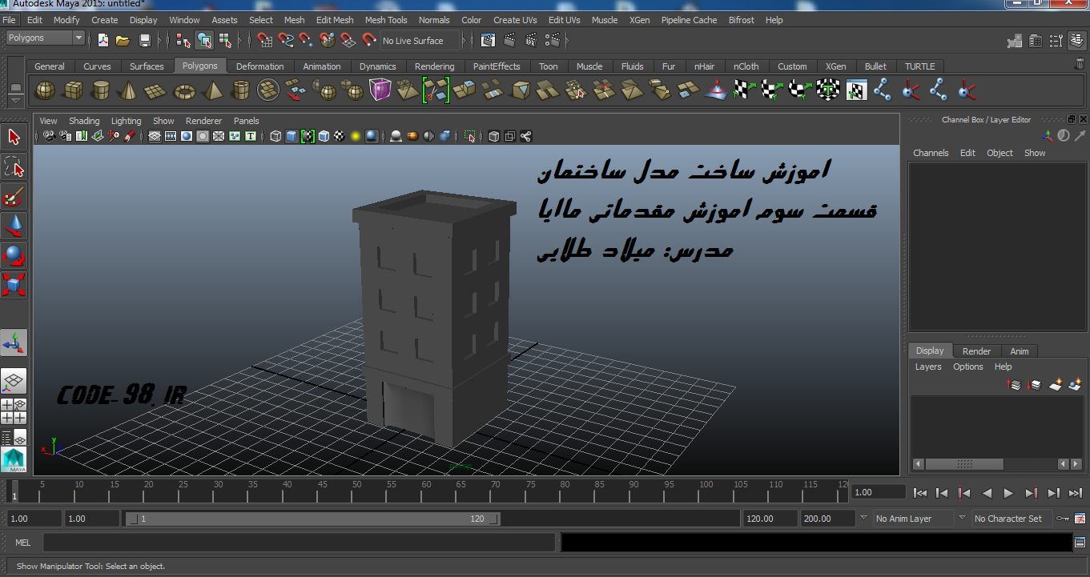The height and width of the screenshot is (577, 1090).
Task: Activate the Scale tool in toolbox
Action: (x=14, y=285)
